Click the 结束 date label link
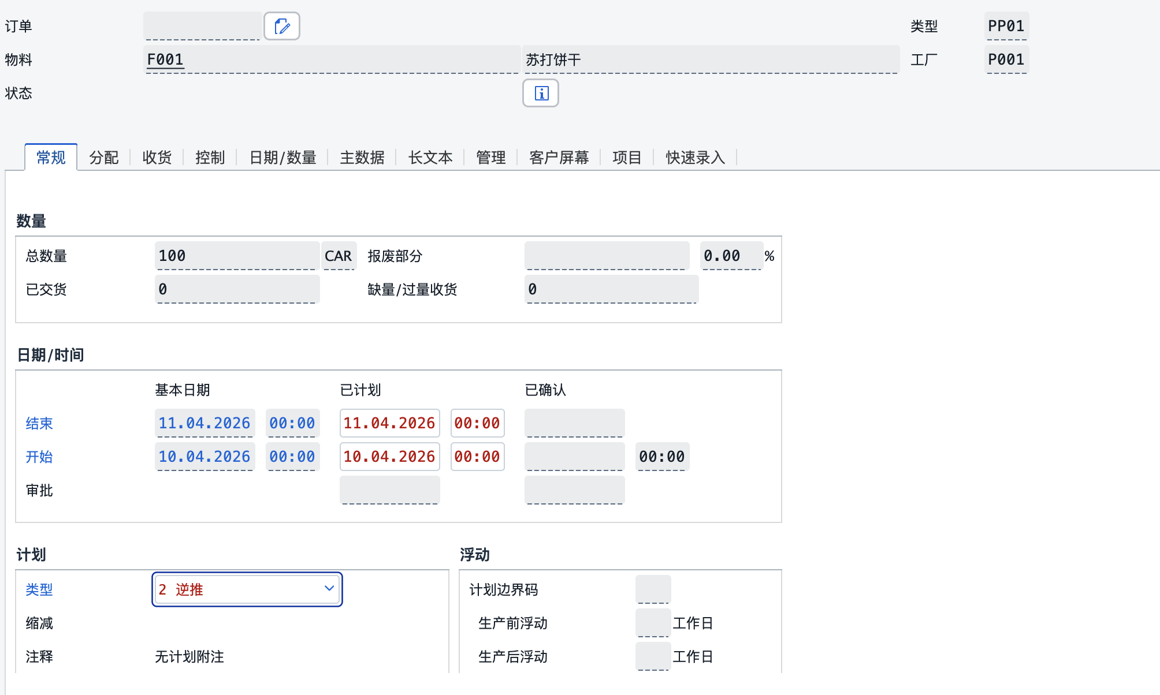This screenshot has width=1160, height=695. [39, 424]
